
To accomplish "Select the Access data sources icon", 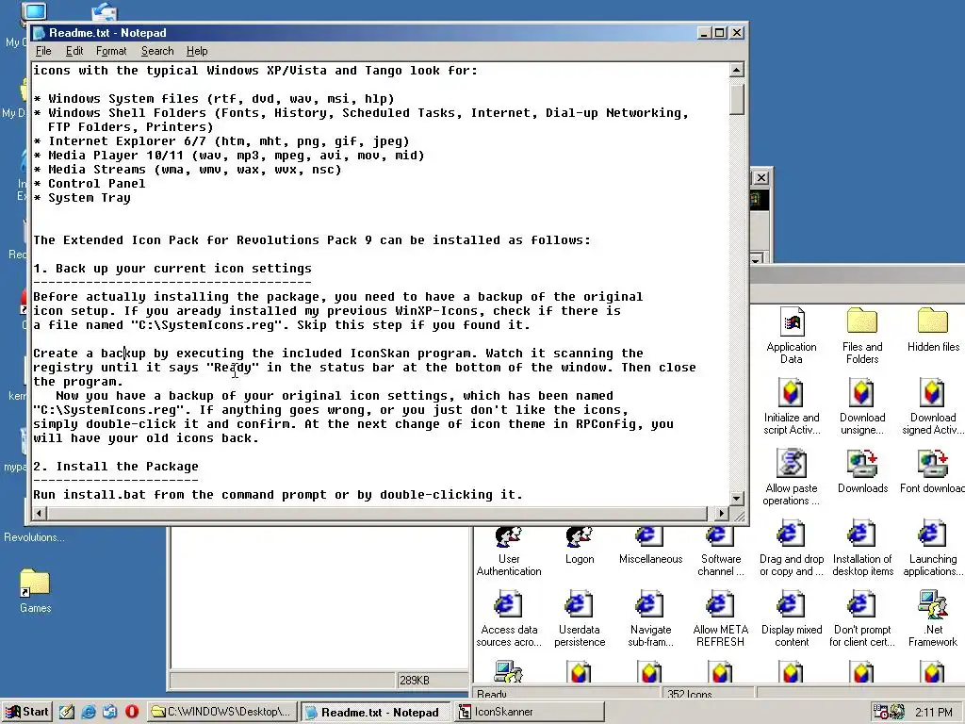I will [x=508, y=605].
